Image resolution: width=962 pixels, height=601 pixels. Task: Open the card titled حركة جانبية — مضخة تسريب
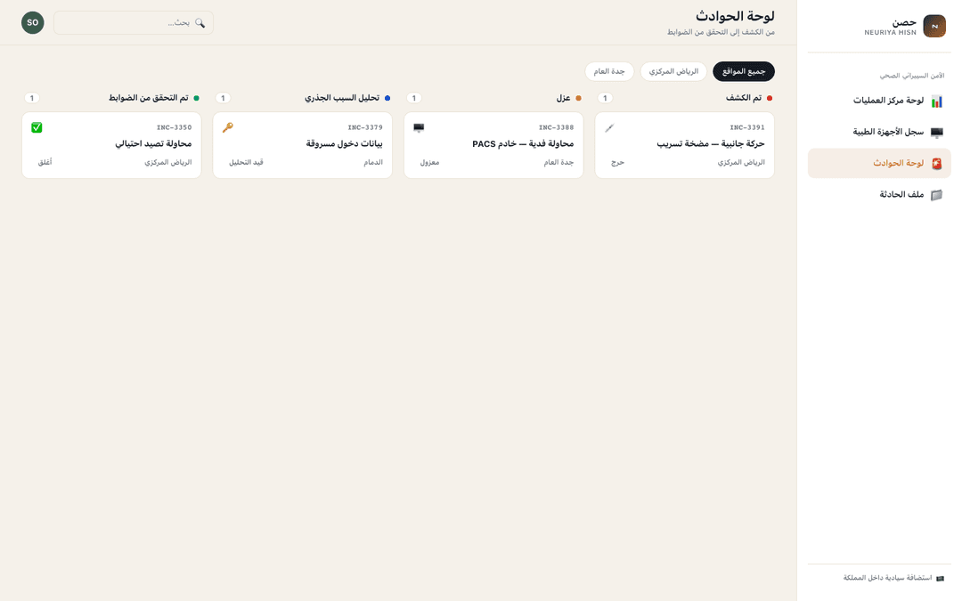685,145
